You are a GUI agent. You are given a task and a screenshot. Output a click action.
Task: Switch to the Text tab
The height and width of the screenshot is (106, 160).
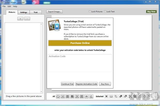pos(36,12)
